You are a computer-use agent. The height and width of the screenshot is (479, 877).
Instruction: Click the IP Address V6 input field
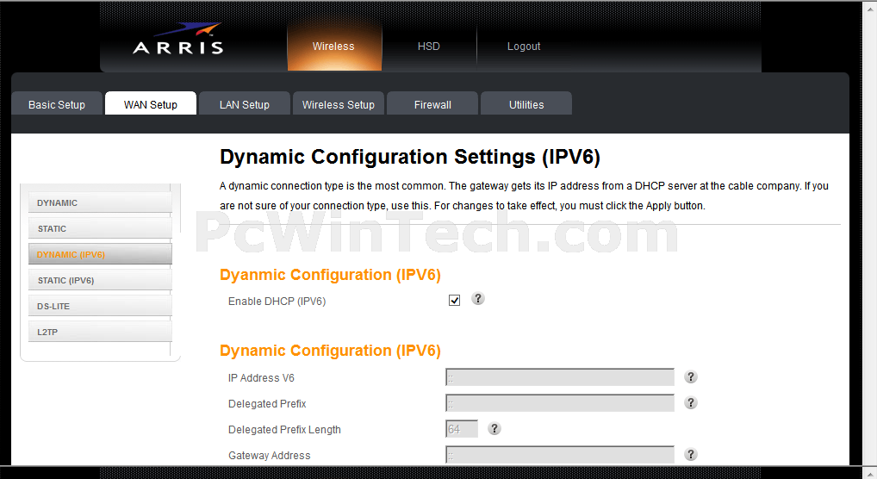click(560, 377)
